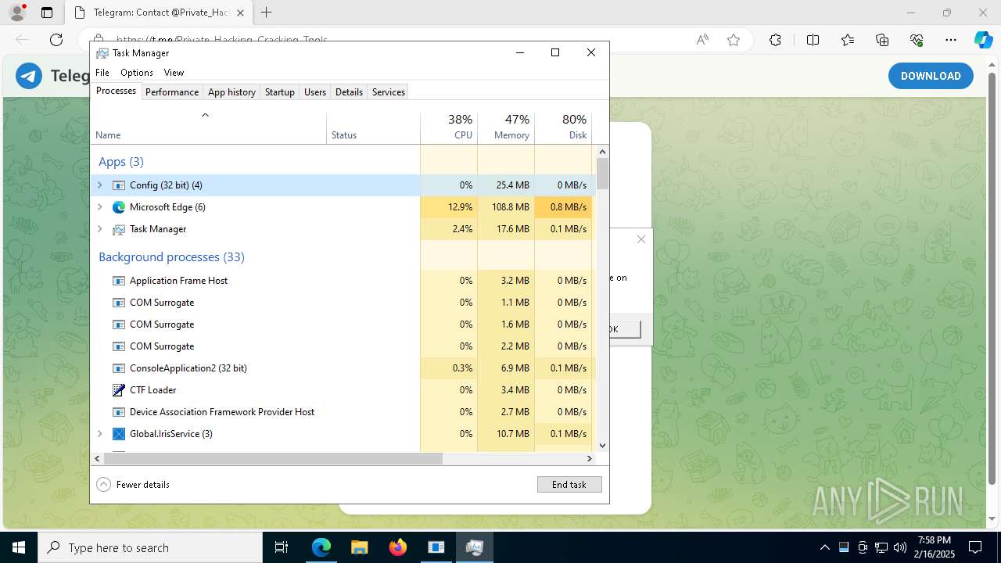
Task: Open the View menu in Task Manager
Action: [x=174, y=73]
